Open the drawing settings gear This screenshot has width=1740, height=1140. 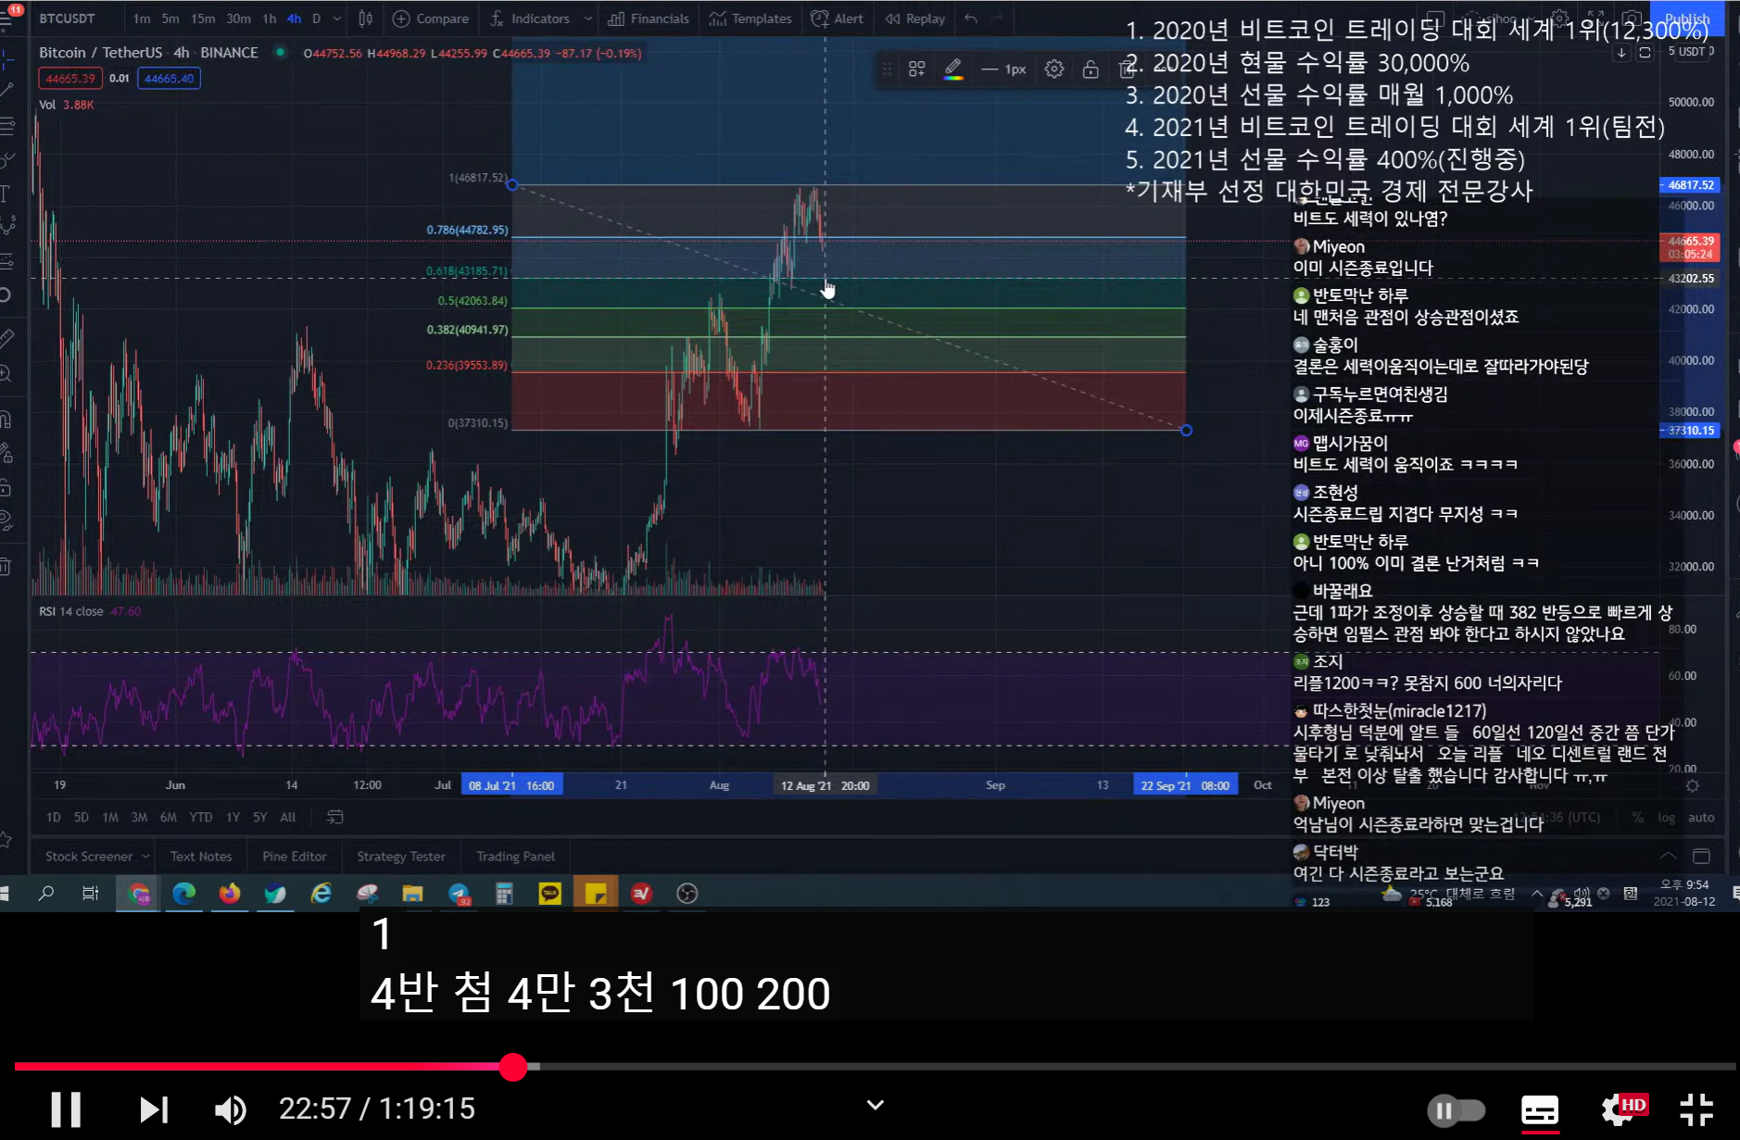[1053, 69]
